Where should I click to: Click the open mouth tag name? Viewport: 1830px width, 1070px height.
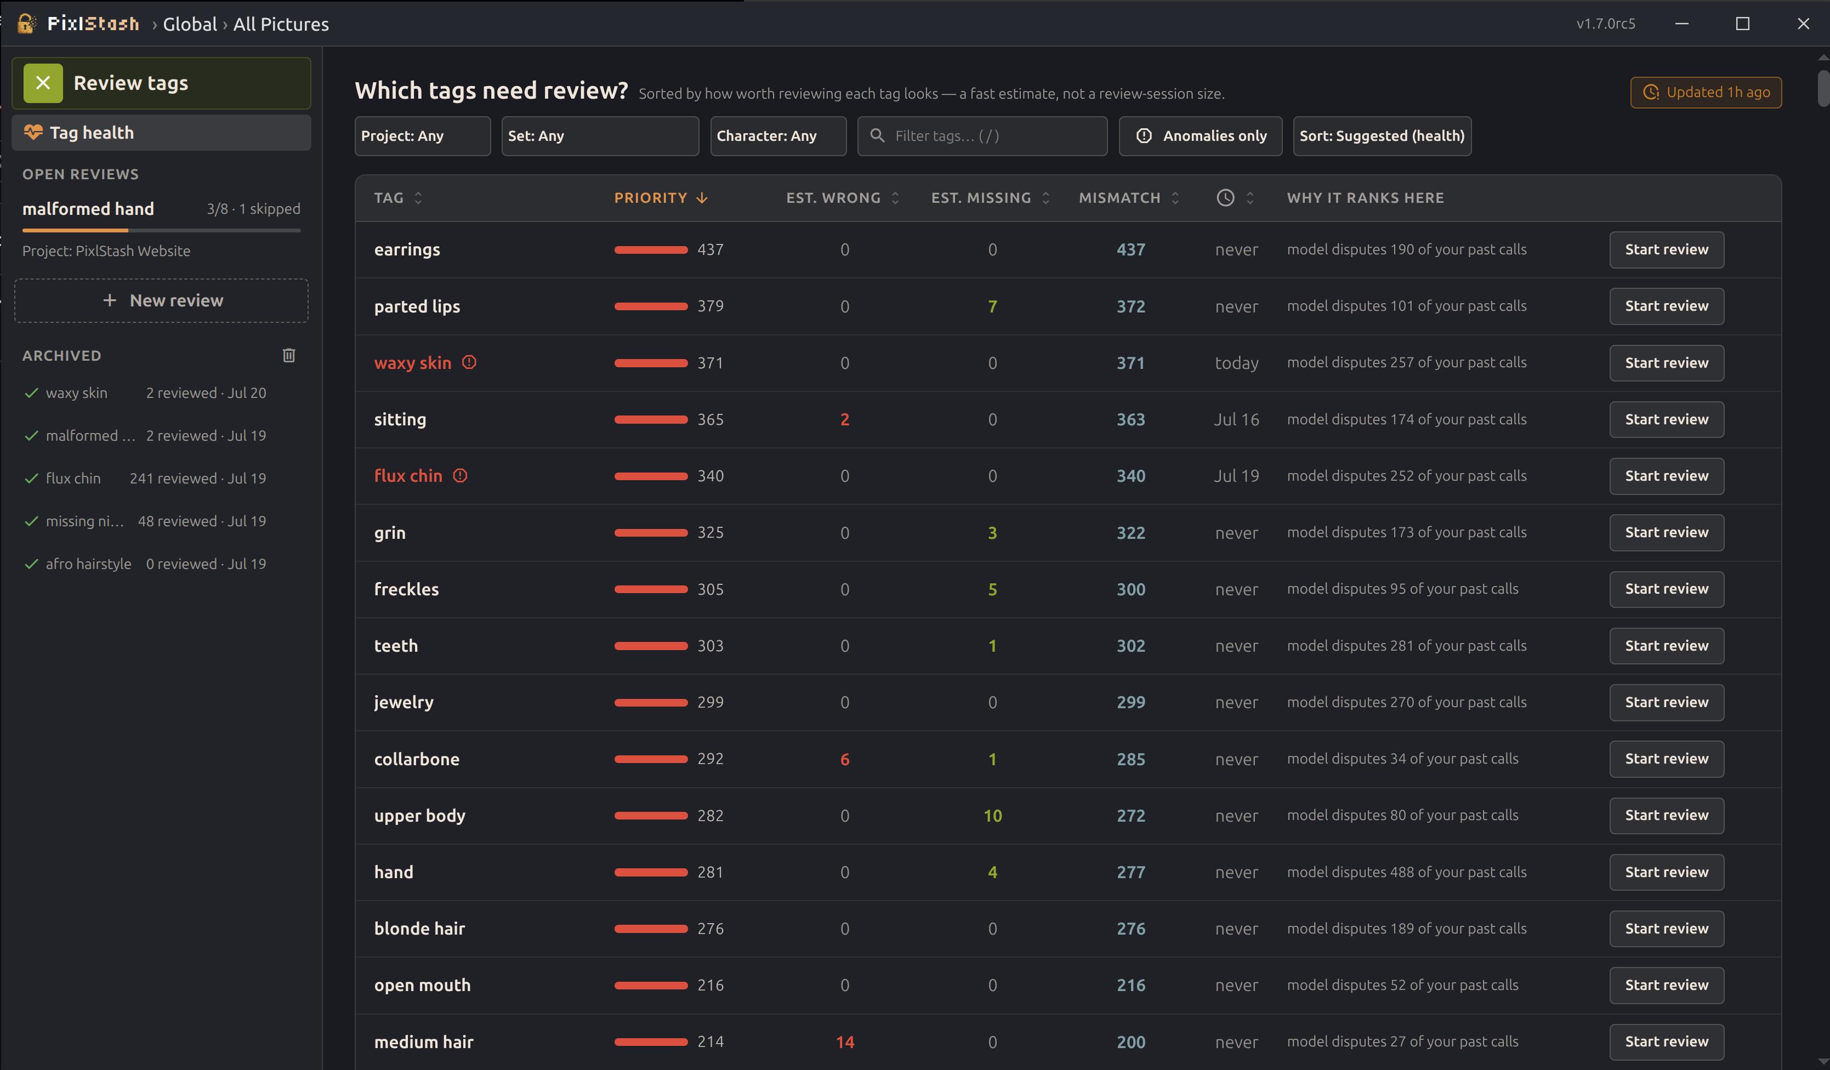[x=422, y=986]
